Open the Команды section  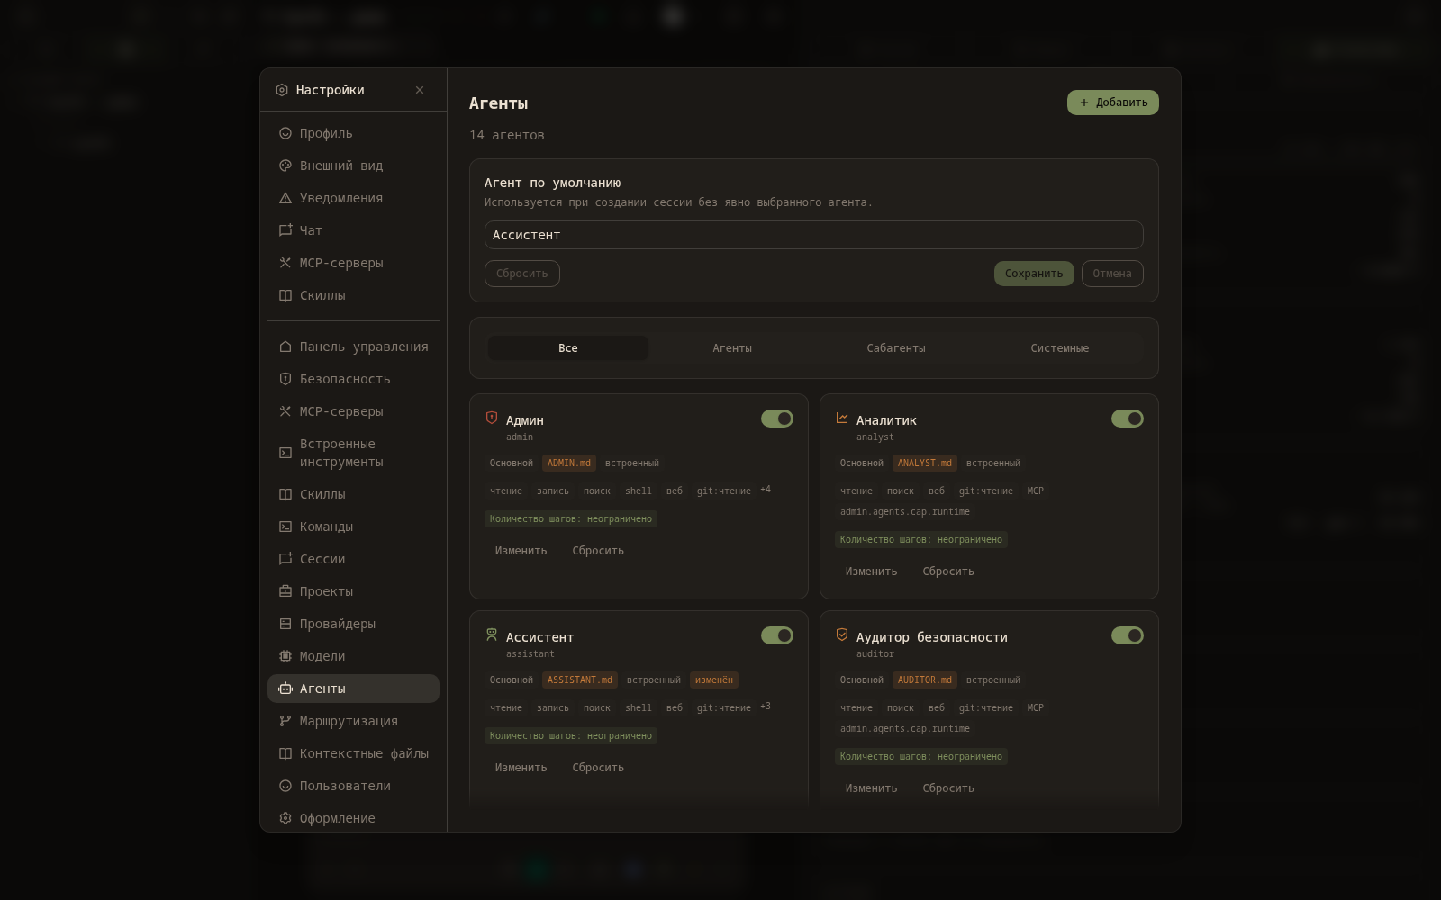click(x=353, y=526)
